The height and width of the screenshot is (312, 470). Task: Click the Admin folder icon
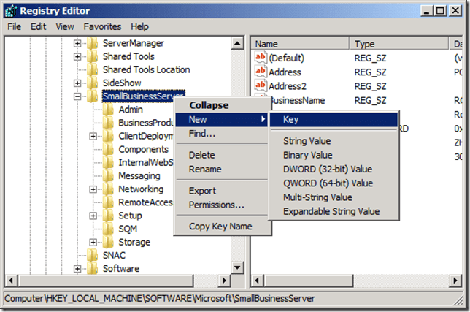click(108, 110)
